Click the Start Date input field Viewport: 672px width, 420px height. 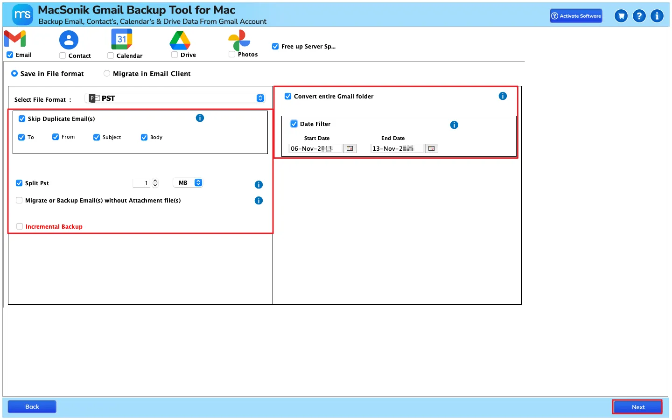(x=315, y=148)
